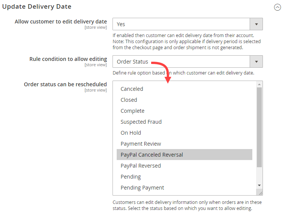Select On Hold status option

[131, 133]
